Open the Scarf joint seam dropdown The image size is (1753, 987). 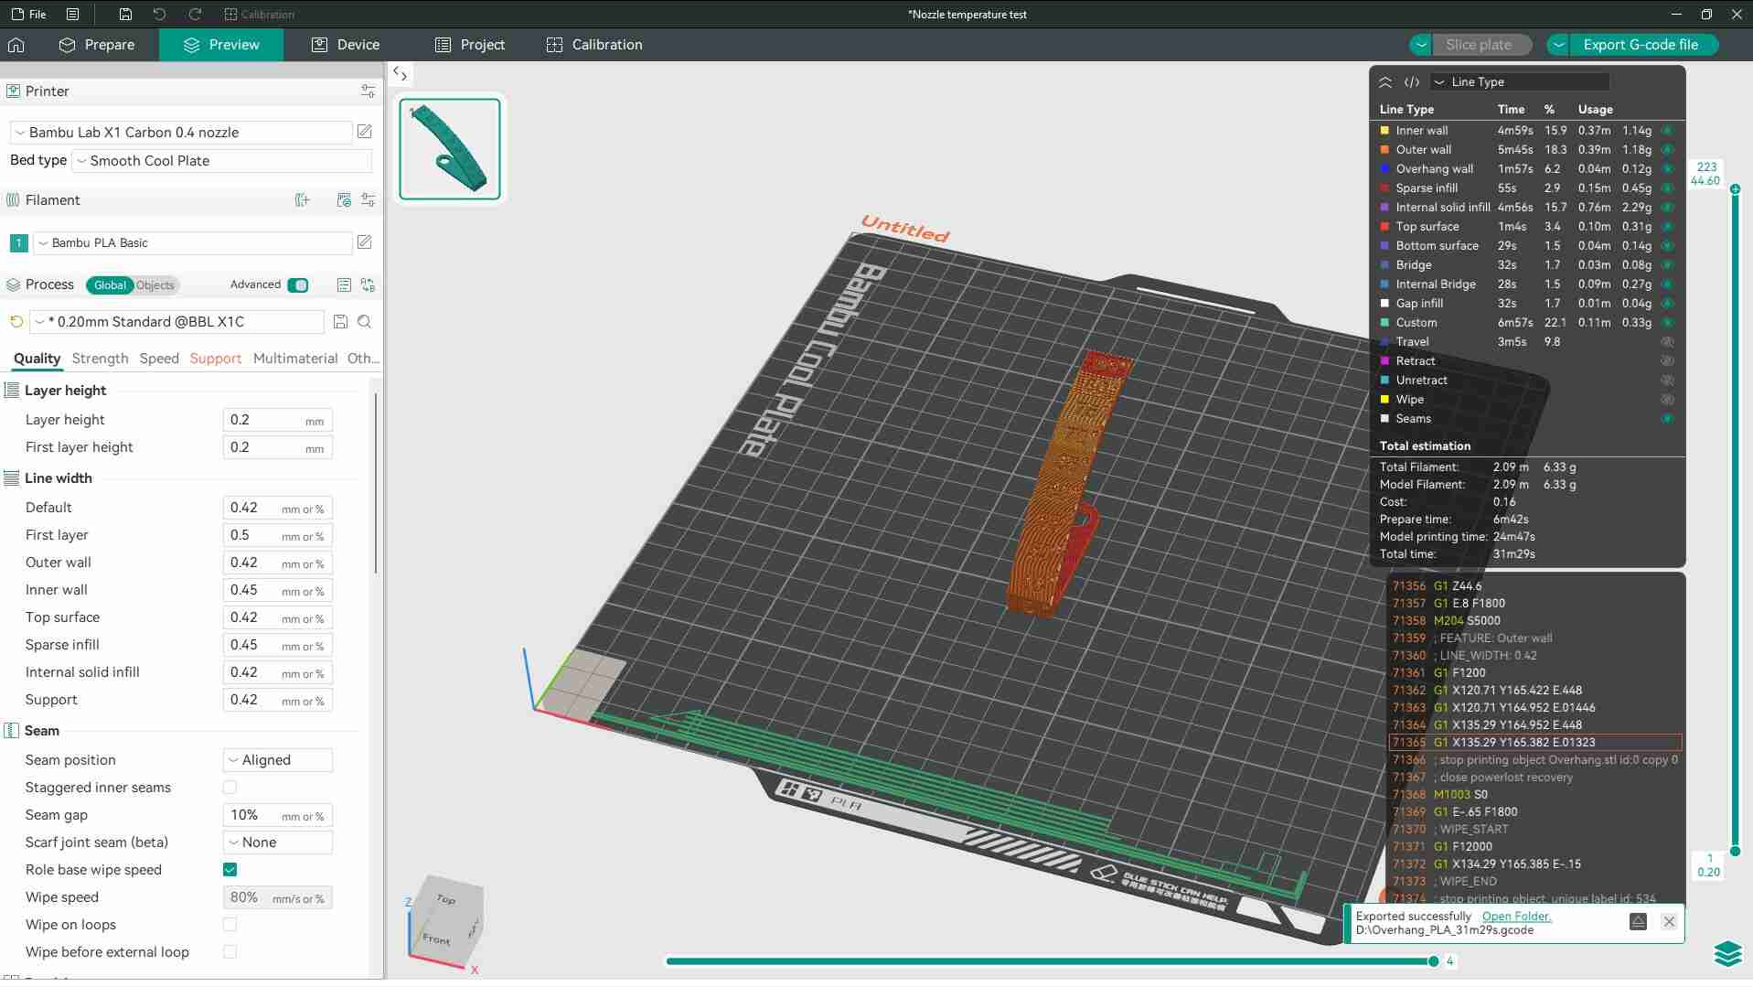pos(278,842)
